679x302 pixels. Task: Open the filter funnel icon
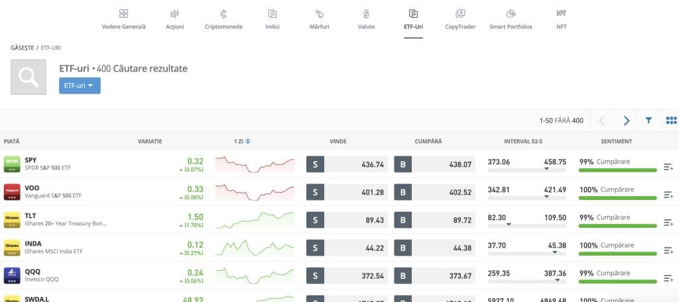click(648, 121)
